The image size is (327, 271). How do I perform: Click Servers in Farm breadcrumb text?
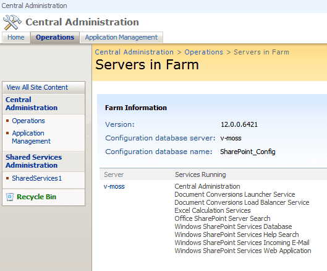(x=261, y=52)
